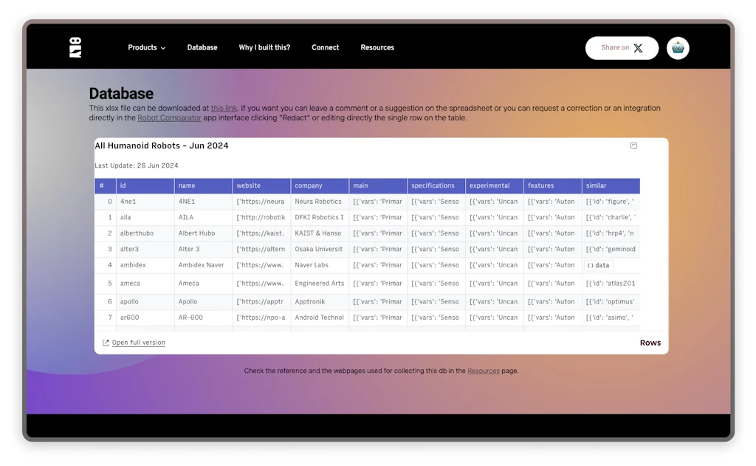
Task: Click the X logo in Share button
Action: click(x=638, y=48)
